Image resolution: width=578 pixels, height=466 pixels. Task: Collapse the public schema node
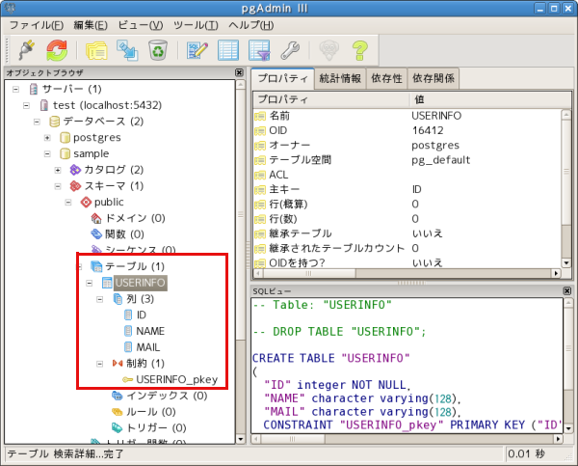[x=68, y=202]
